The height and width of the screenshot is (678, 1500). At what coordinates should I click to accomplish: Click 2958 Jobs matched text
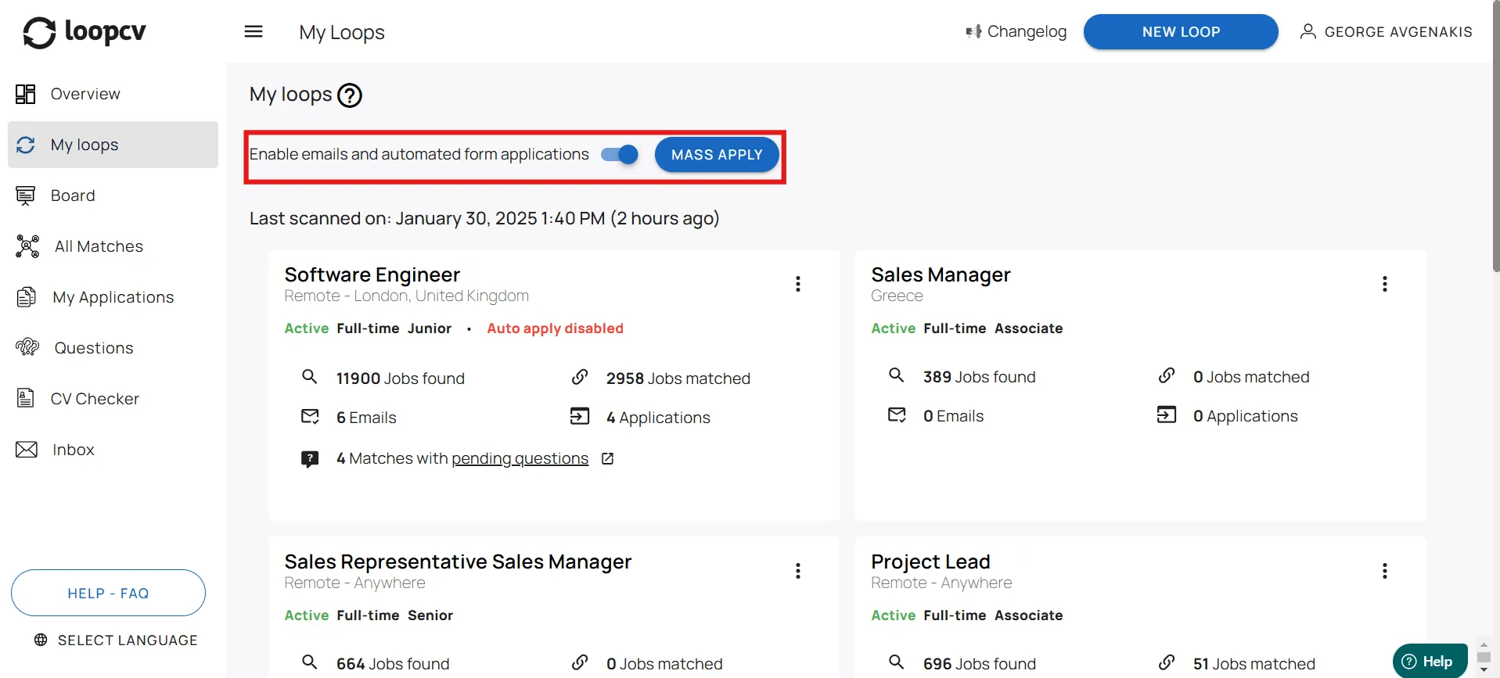[678, 378]
